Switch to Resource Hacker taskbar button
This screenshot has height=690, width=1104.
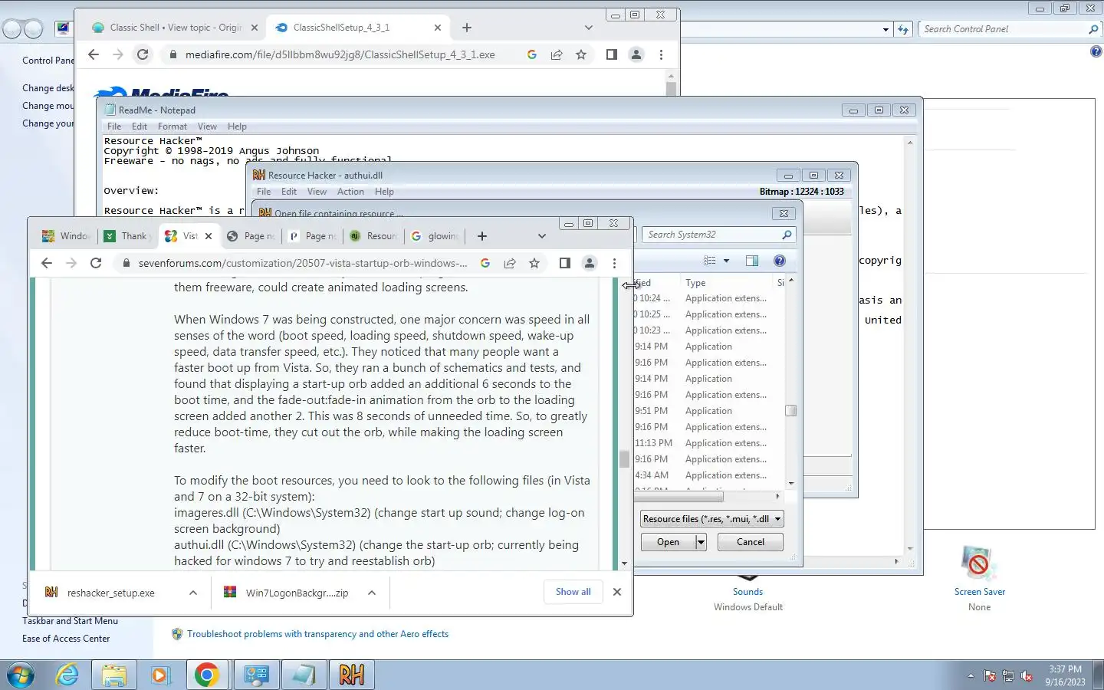coord(351,675)
